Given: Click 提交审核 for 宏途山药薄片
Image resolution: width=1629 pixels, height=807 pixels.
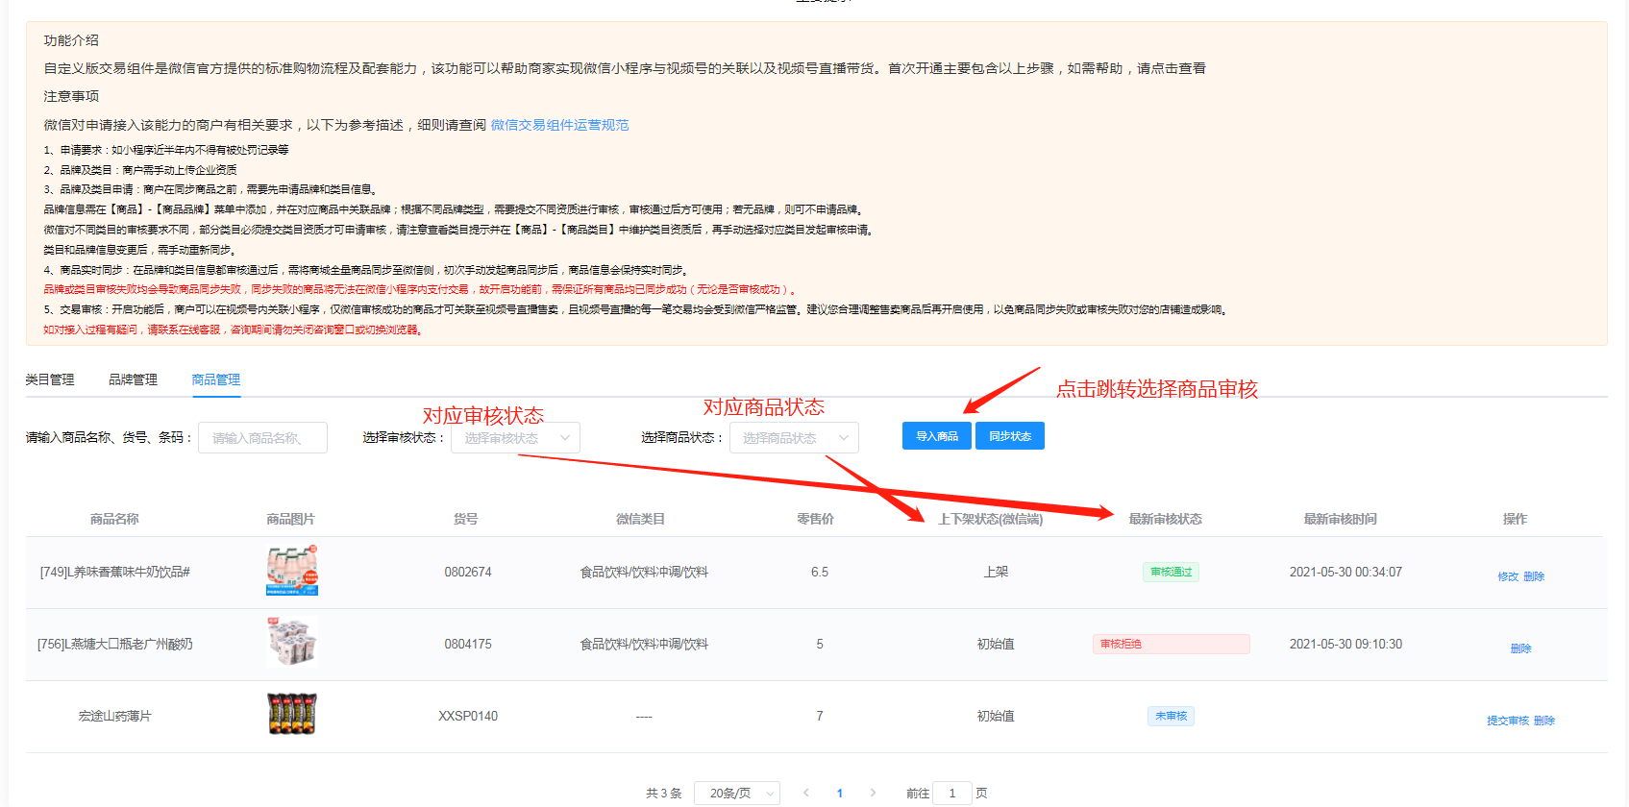Looking at the screenshot, I should (1507, 721).
